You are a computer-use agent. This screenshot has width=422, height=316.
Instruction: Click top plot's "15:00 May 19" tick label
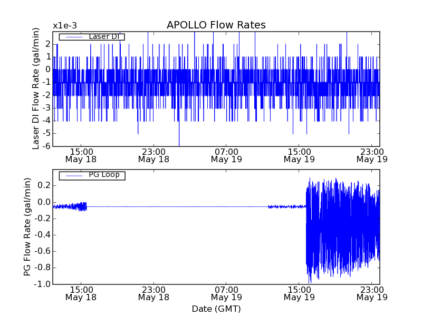tap(299, 155)
